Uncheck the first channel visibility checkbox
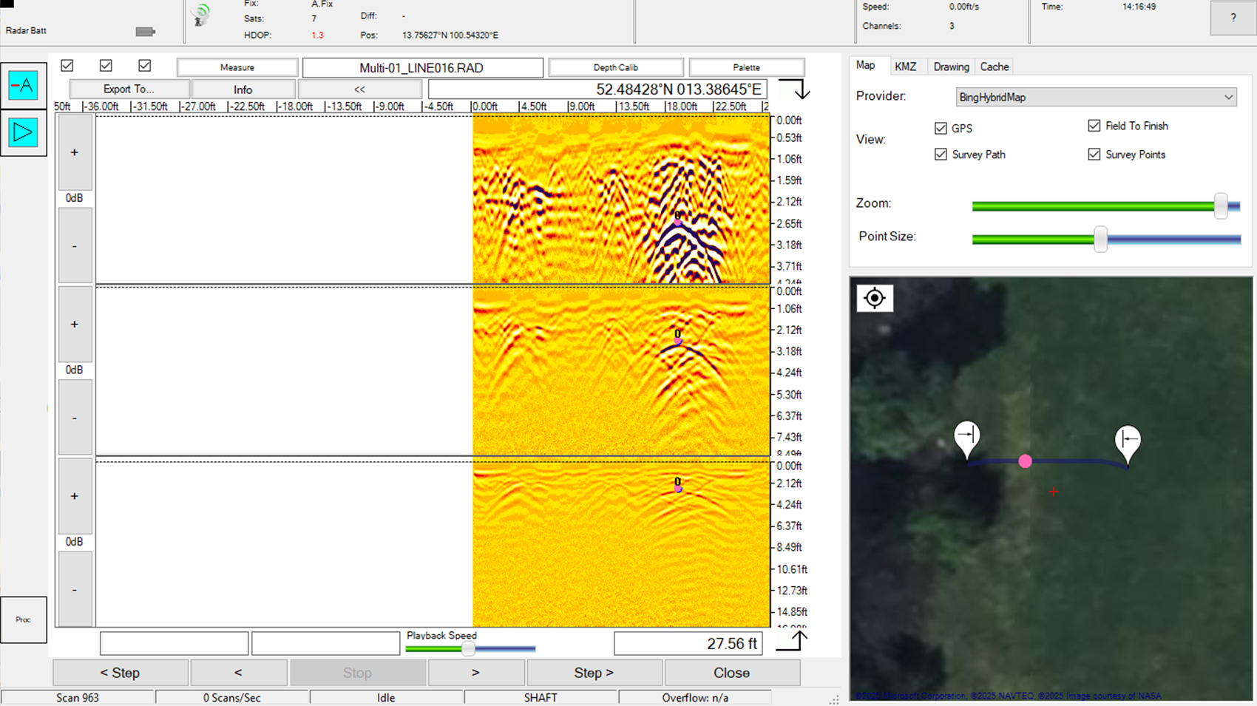The width and height of the screenshot is (1257, 706). point(67,66)
